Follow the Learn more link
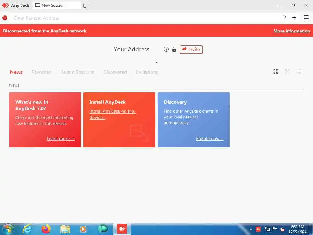313x235 pixels. pos(61,139)
